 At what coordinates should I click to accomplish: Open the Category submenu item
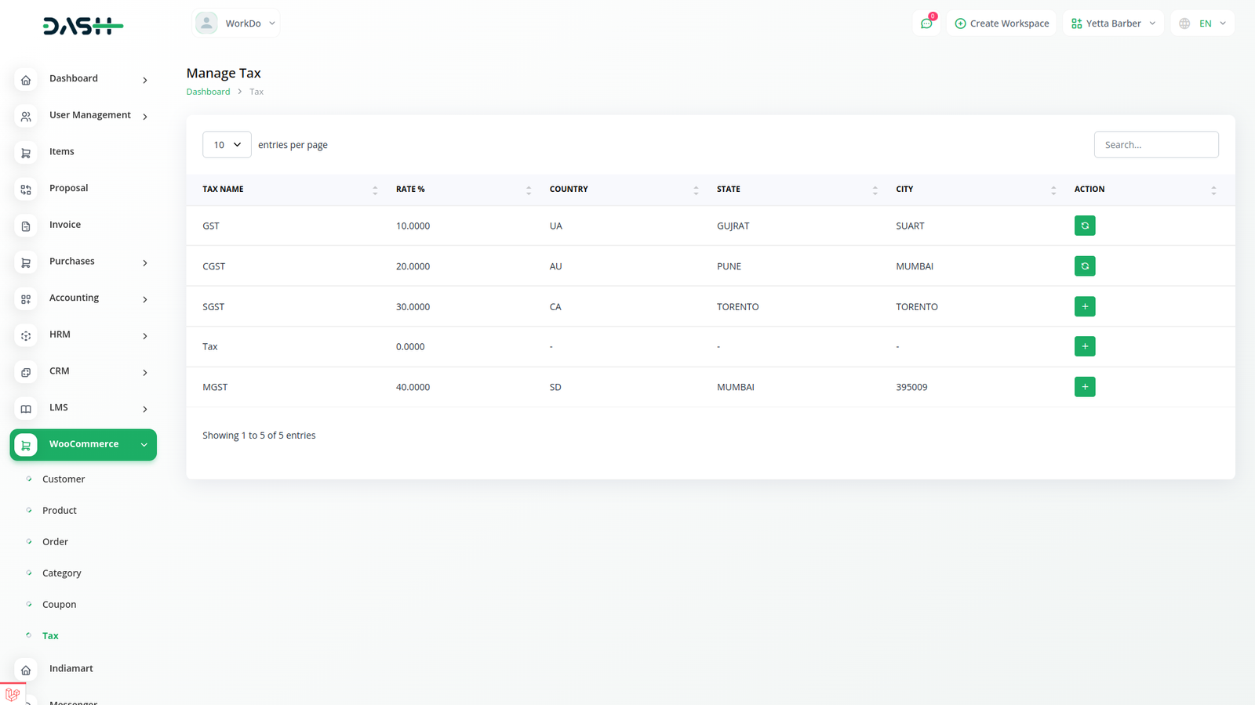(62, 573)
